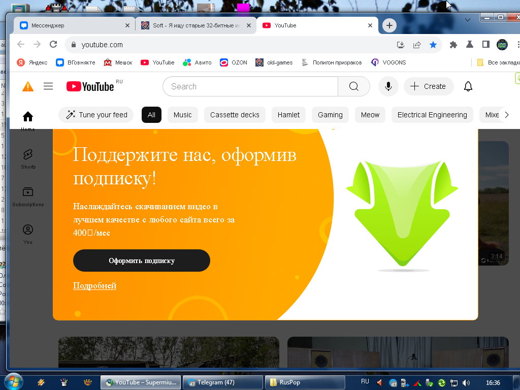Viewport: 520px width, 390px height.
Task: Select the All filter chip
Action: (151, 115)
